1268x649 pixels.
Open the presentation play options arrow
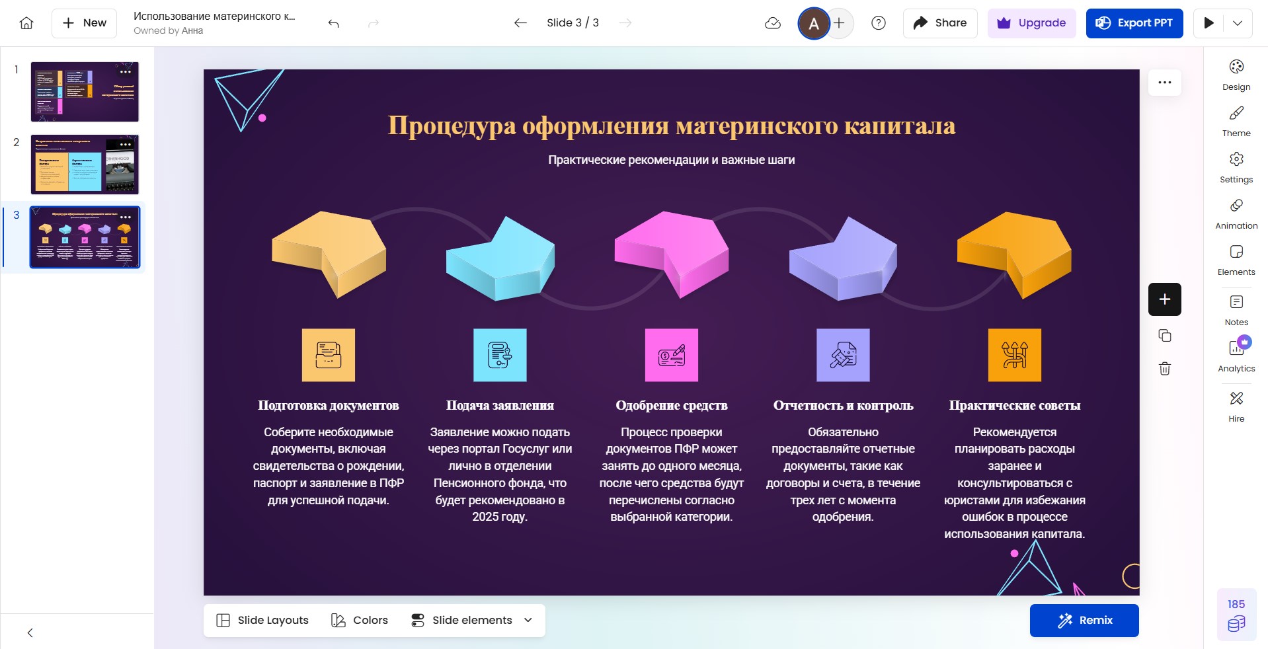click(x=1238, y=23)
